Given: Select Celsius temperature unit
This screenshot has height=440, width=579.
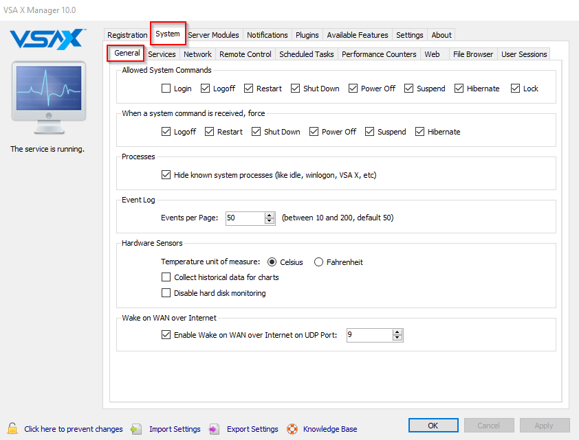Looking at the screenshot, I should (272, 262).
